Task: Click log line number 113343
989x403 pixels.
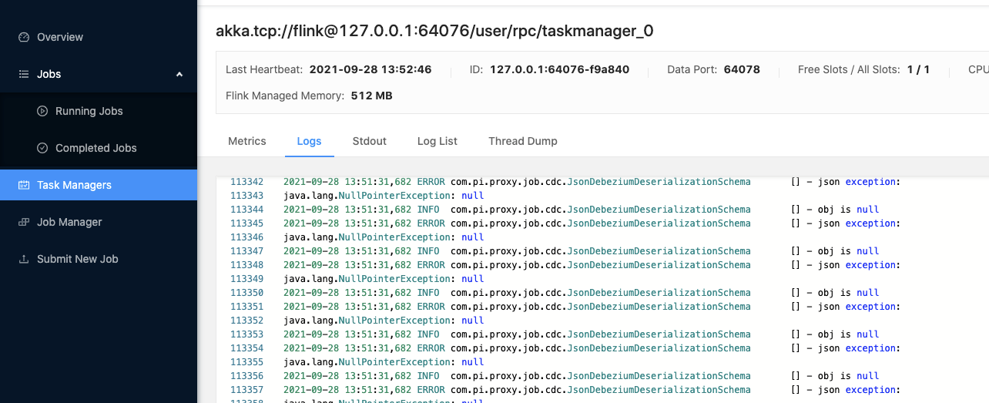Action: pyautogui.click(x=246, y=196)
